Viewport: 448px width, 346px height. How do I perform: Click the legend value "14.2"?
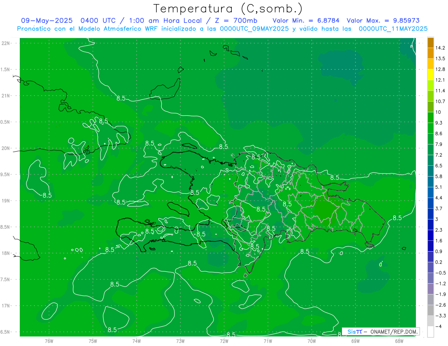441,48
